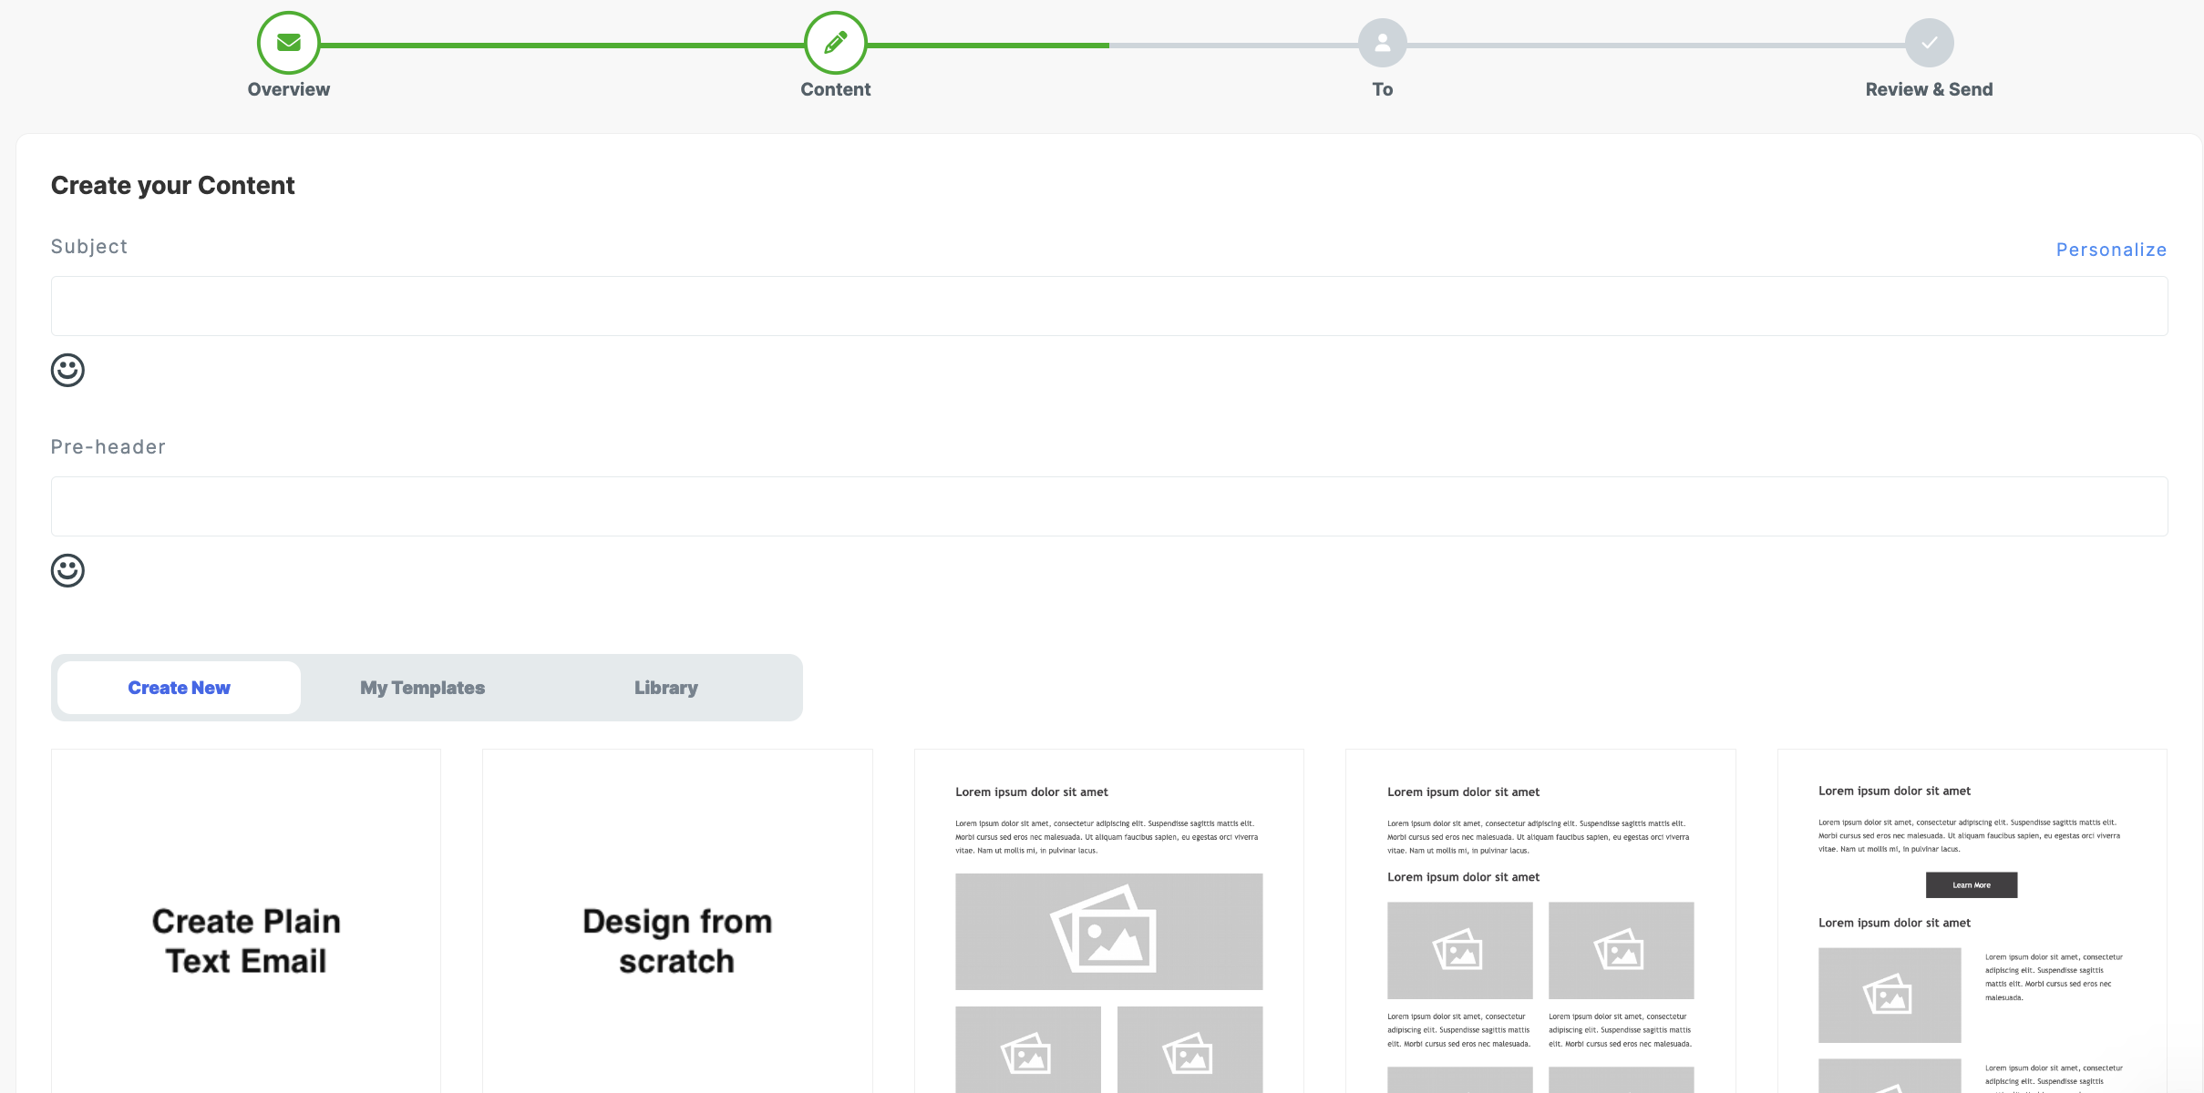Click the To person step icon
This screenshot has height=1093, width=2204.
coord(1382,43)
